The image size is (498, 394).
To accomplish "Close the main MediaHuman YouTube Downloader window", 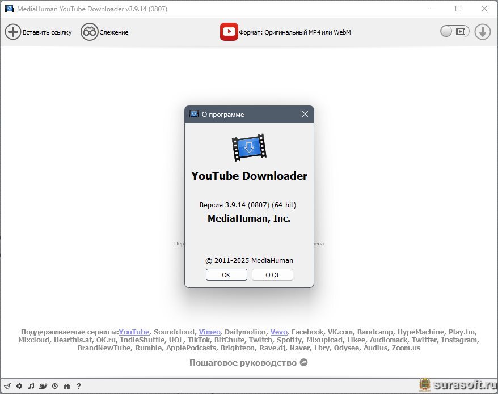I will (484, 9).
